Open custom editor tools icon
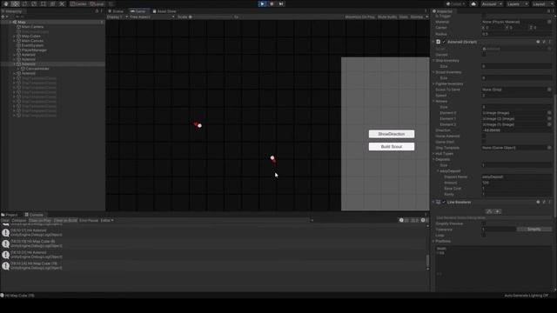 62,3
